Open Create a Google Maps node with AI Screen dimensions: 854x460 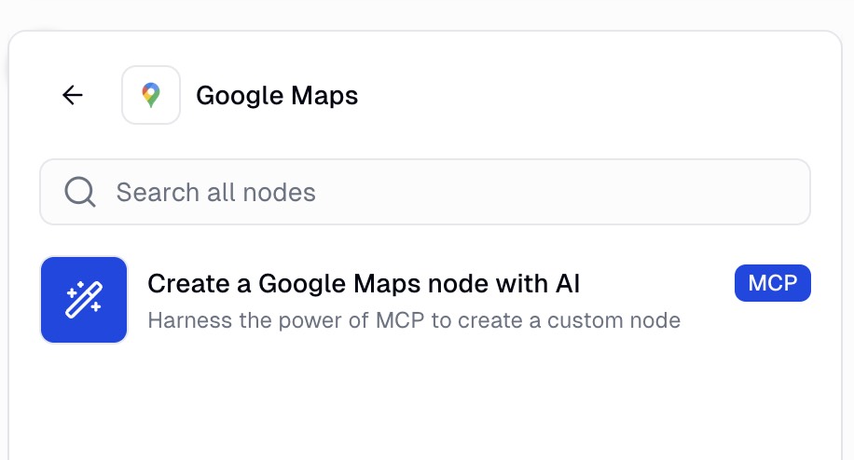tap(364, 283)
